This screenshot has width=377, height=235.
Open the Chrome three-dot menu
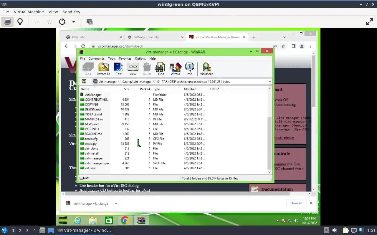(x=310, y=46)
